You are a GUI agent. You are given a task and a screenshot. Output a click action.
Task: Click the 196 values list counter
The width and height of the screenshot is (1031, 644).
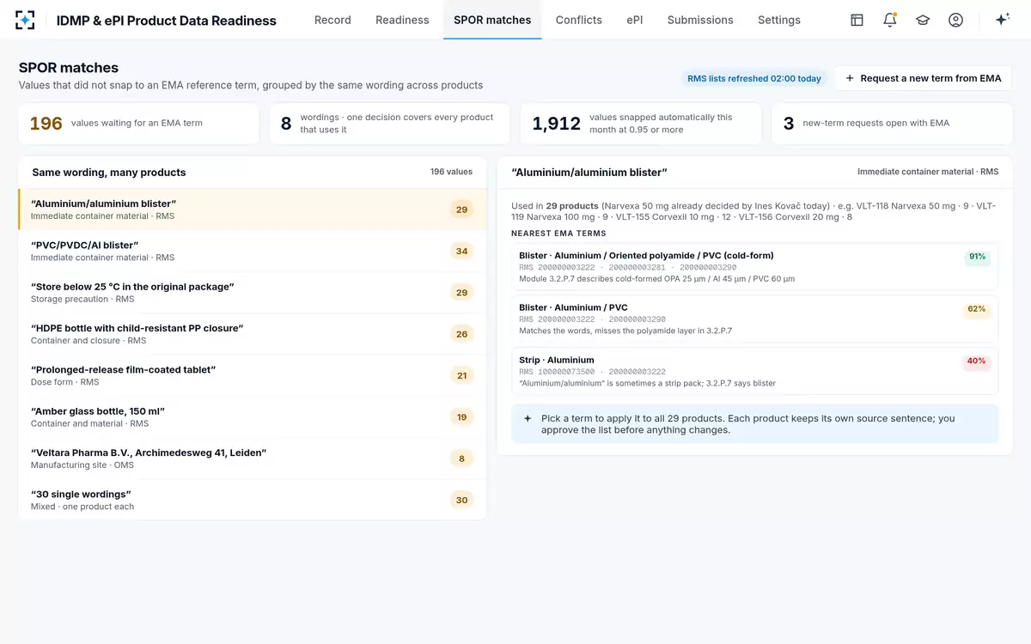coord(451,172)
